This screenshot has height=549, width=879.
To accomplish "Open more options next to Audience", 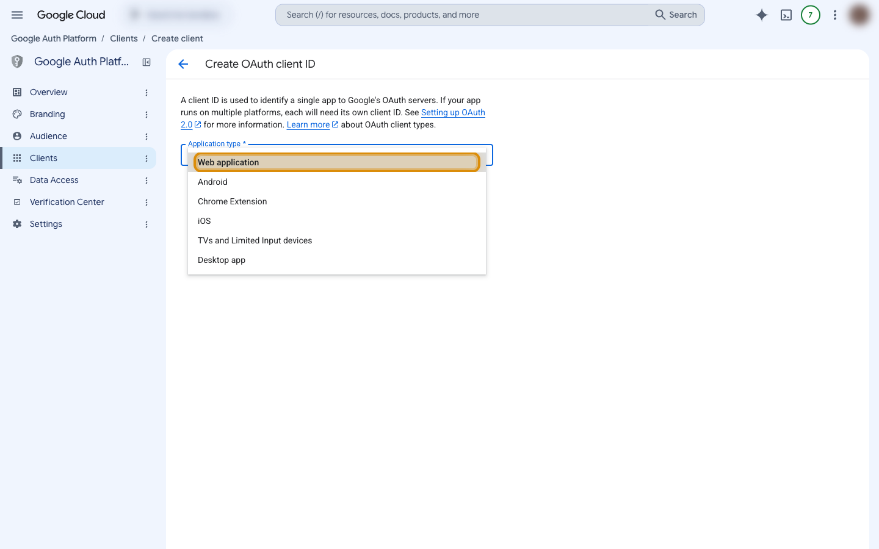I will pos(146,137).
